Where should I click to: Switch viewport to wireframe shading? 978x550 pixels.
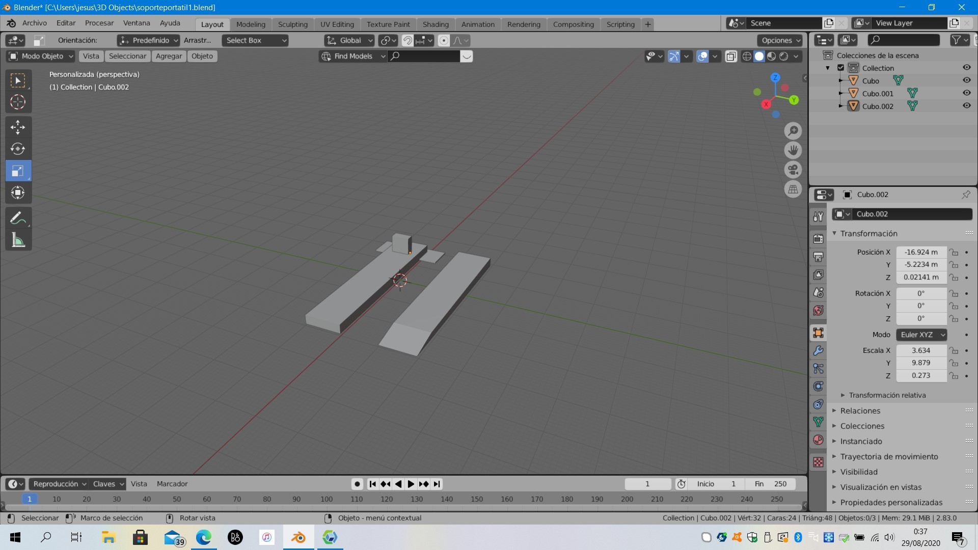tap(746, 57)
